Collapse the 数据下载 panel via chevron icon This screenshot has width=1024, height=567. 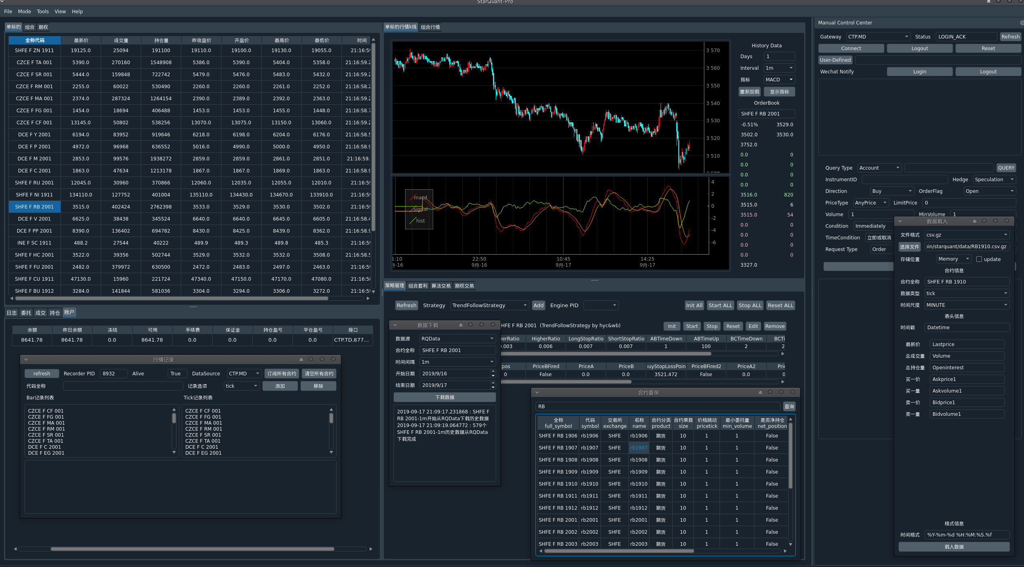pyautogui.click(x=395, y=325)
